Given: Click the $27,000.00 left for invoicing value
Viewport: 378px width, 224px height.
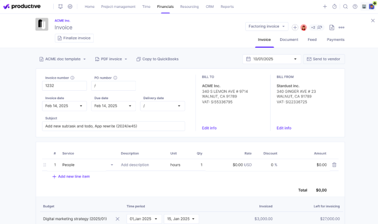Looking at the screenshot, I should tap(330, 219).
